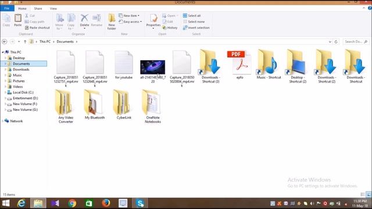
Task: Click the Search Documents box
Action: (356, 42)
